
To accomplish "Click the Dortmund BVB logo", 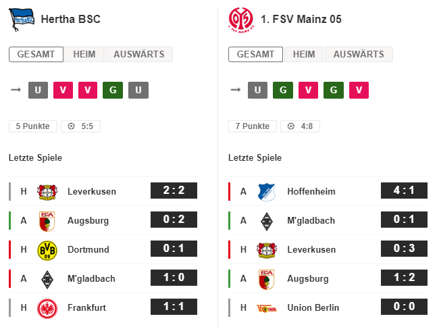I will click(x=47, y=250).
